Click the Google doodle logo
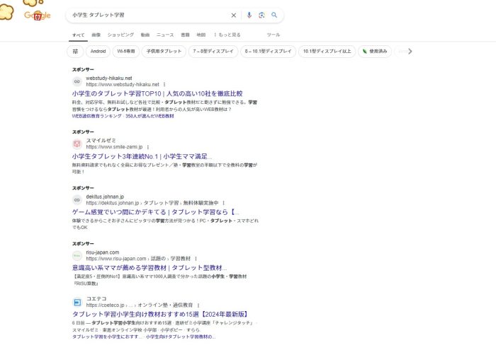This screenshot has width=496, height=345. coord(38,15)
